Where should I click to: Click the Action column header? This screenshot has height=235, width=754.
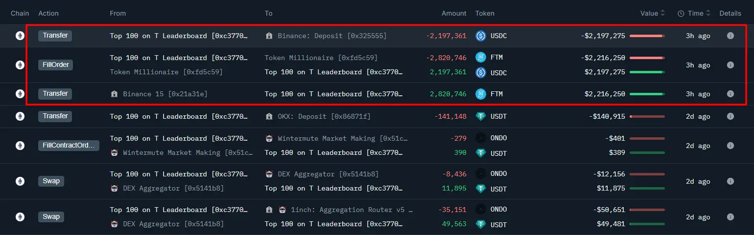coord(48,14)
